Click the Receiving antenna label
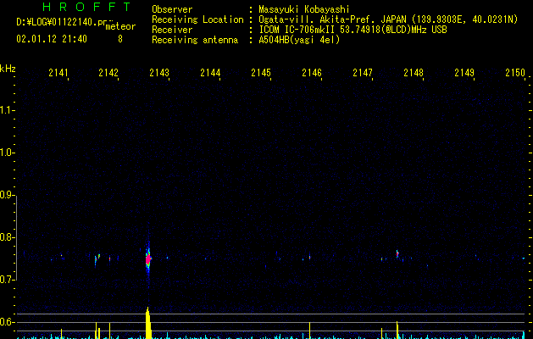The image size is (533, 339). tap(195, 40)
